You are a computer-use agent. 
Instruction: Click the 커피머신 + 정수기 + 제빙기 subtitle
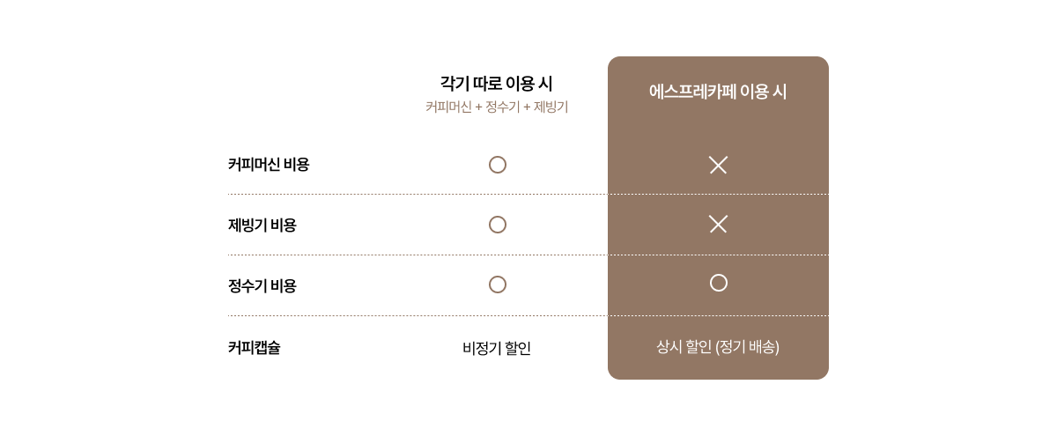[497, 107]
